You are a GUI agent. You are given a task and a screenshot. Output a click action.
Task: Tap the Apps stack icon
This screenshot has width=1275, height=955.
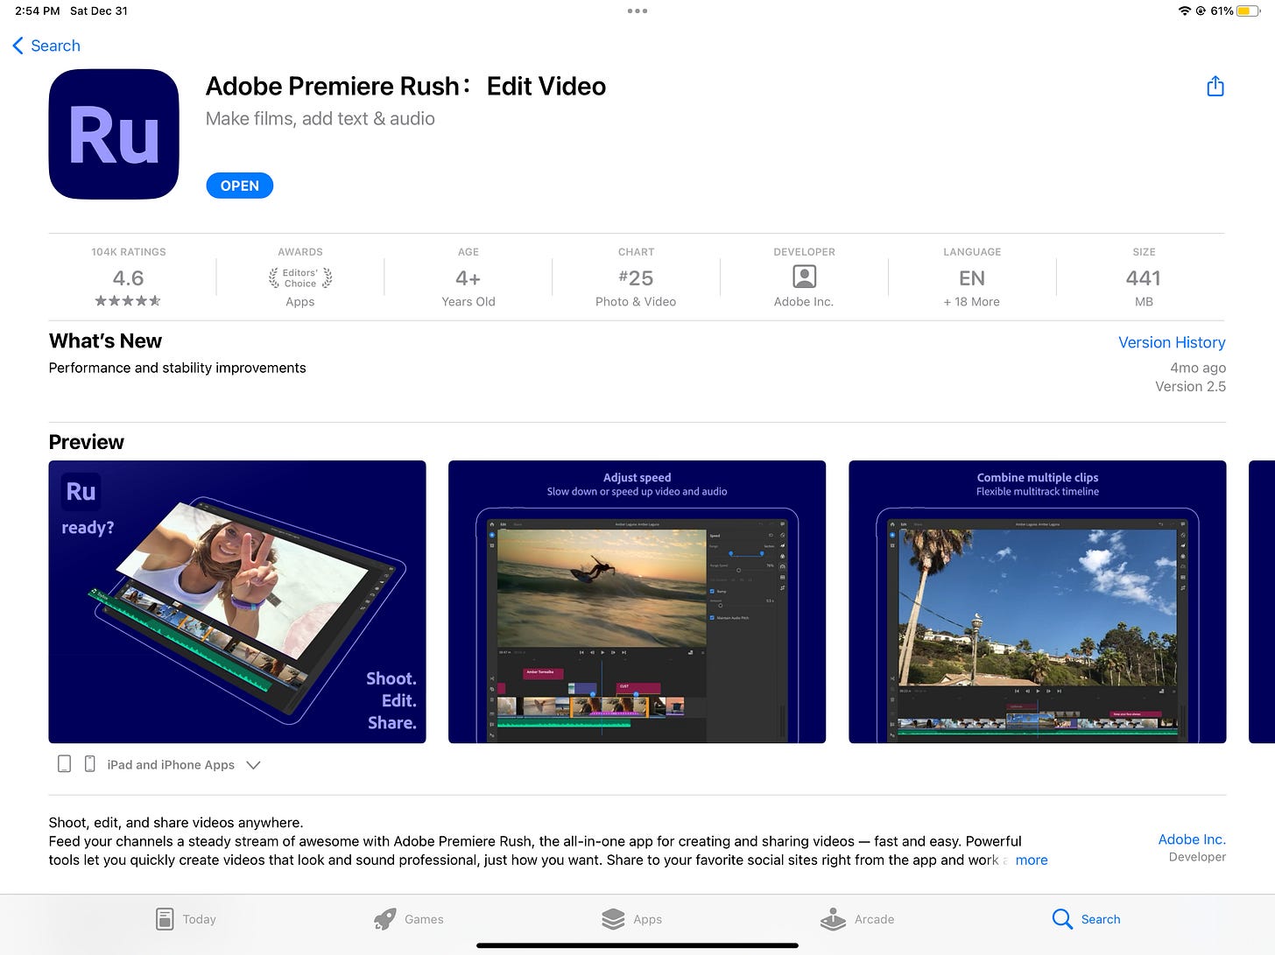click(613, 919)
